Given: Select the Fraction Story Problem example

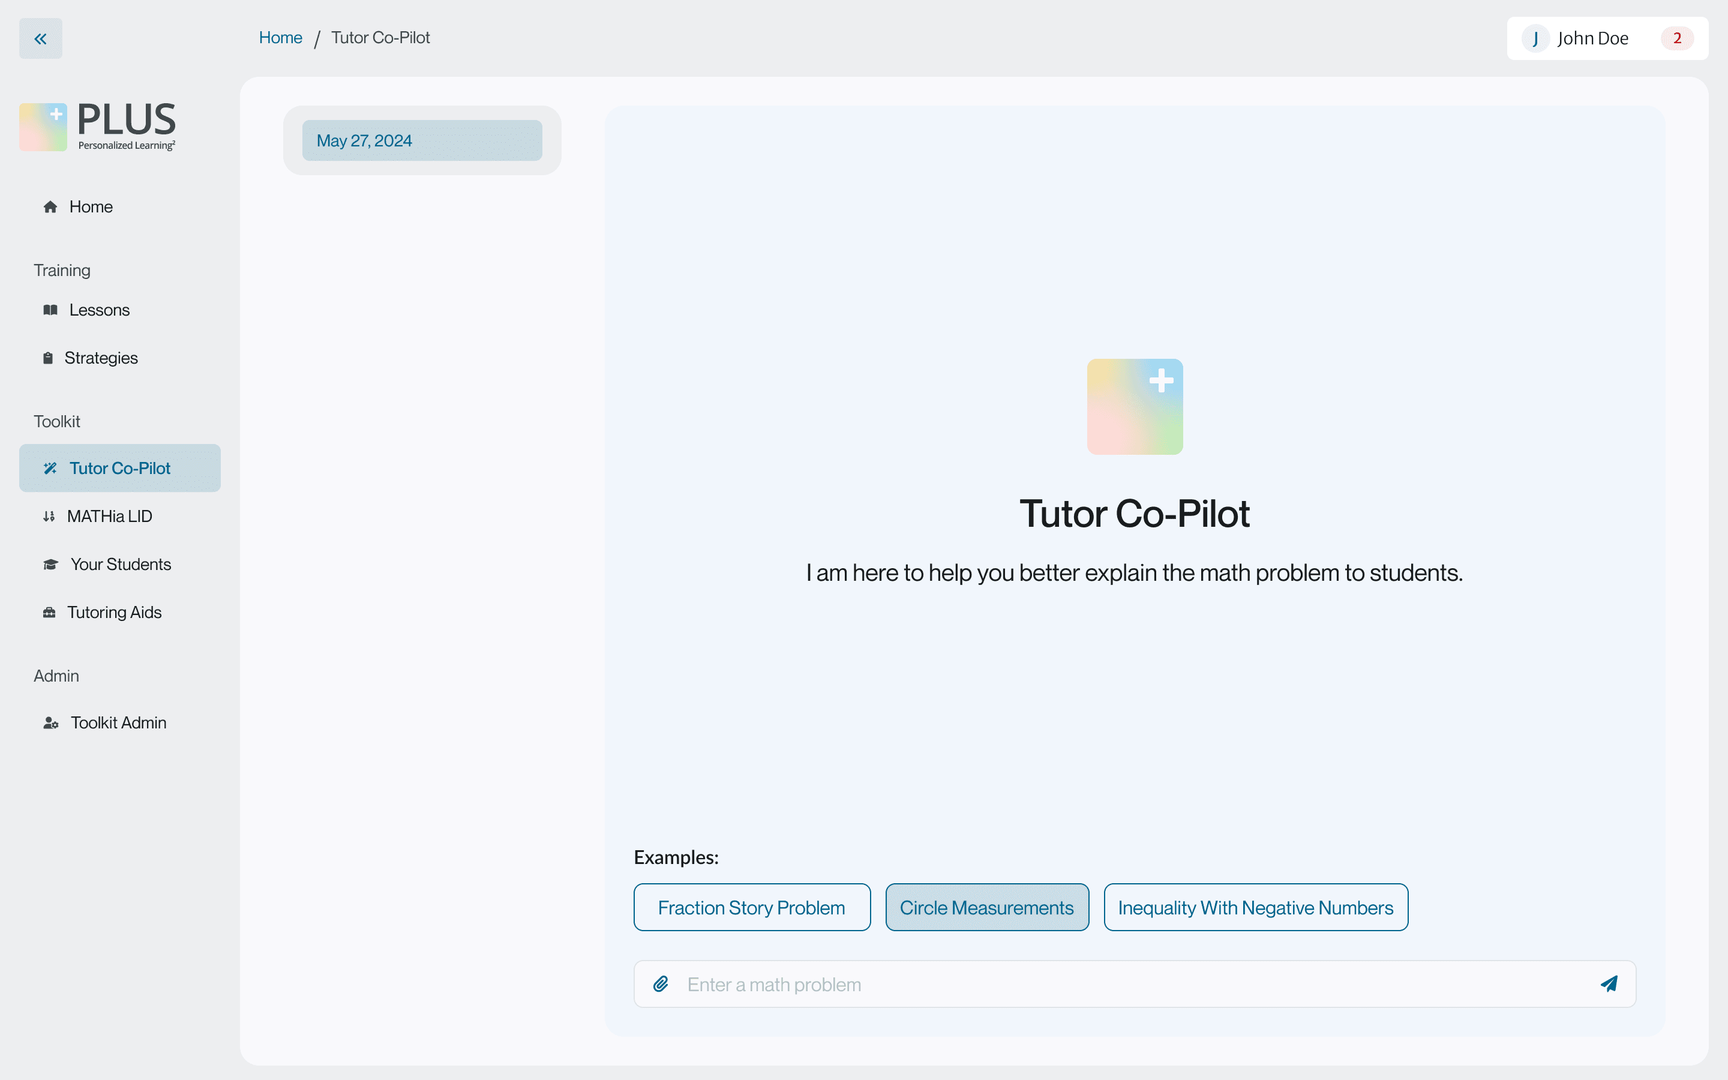Looking at the screenshot, I should (751, 907).
